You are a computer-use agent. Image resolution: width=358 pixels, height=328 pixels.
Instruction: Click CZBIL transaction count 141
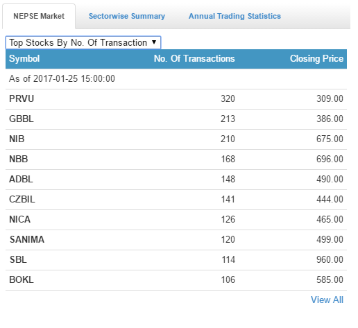pos(228,200)
